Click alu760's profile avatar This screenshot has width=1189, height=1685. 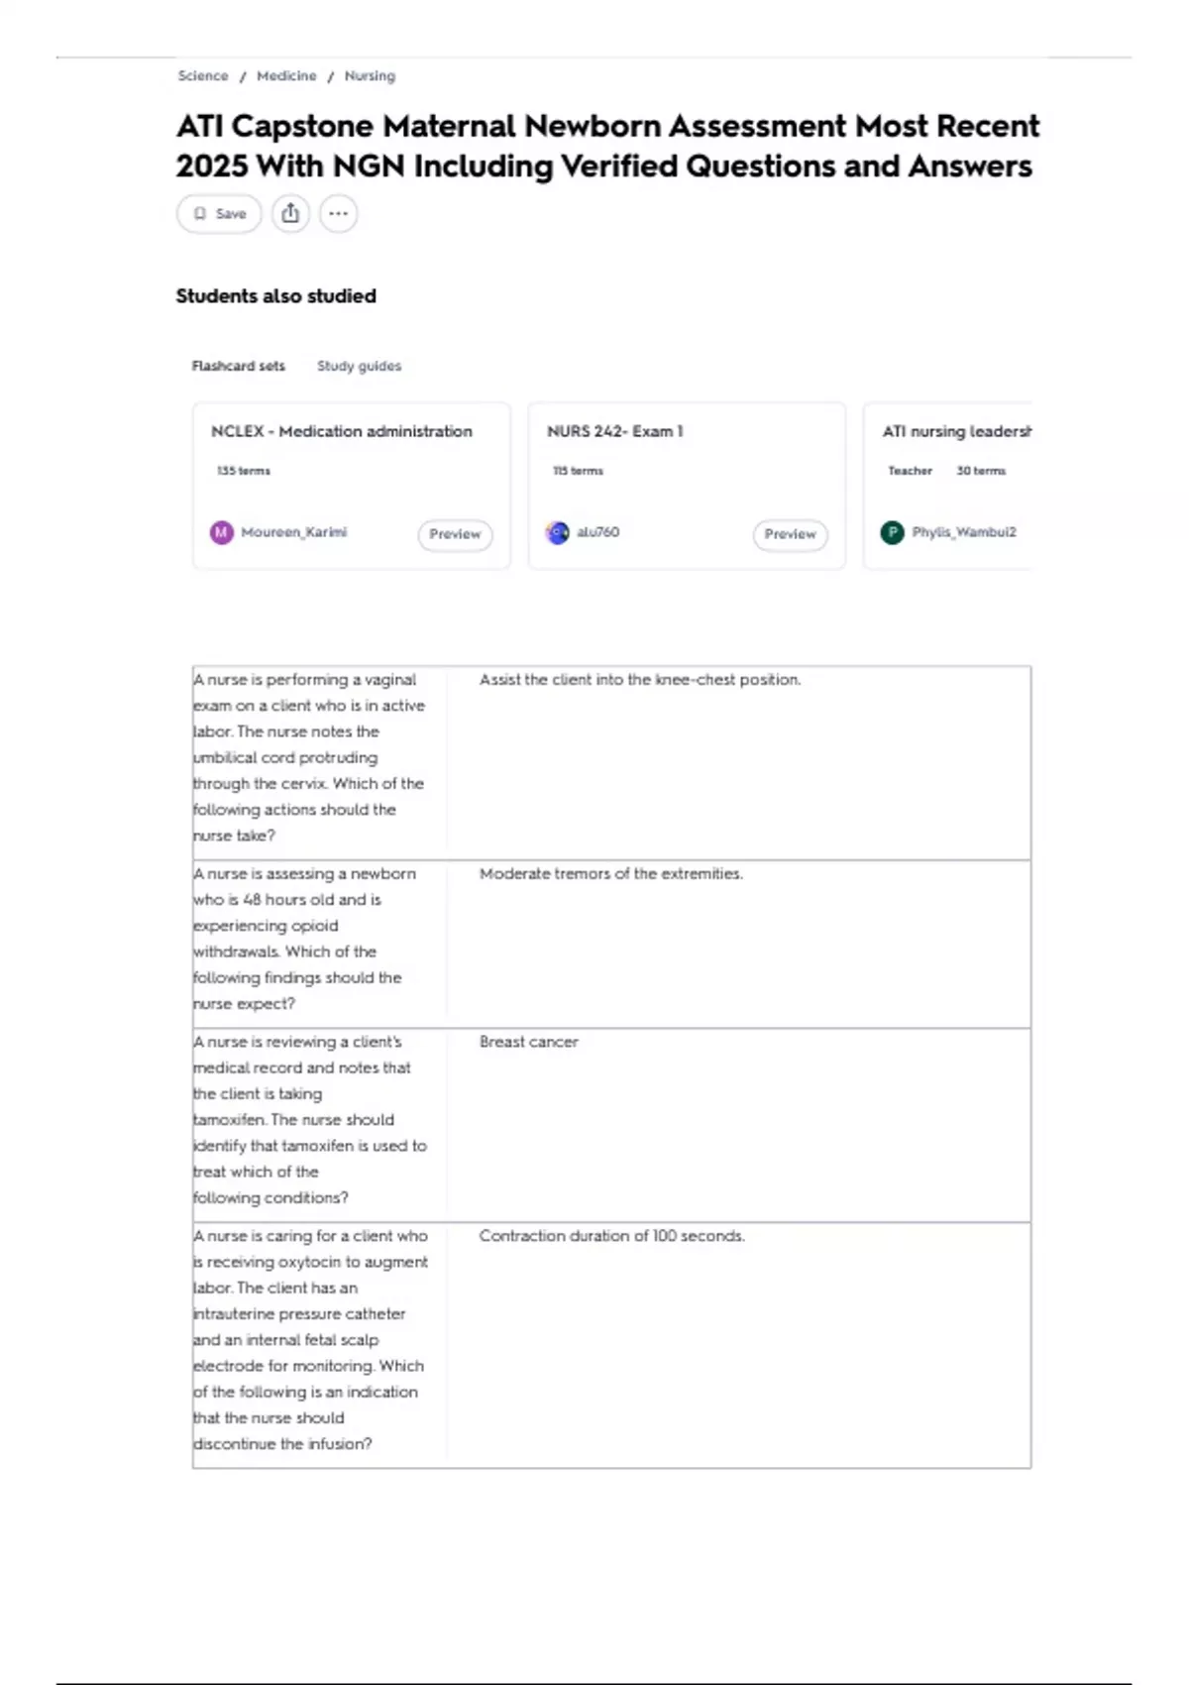point(558,532)
